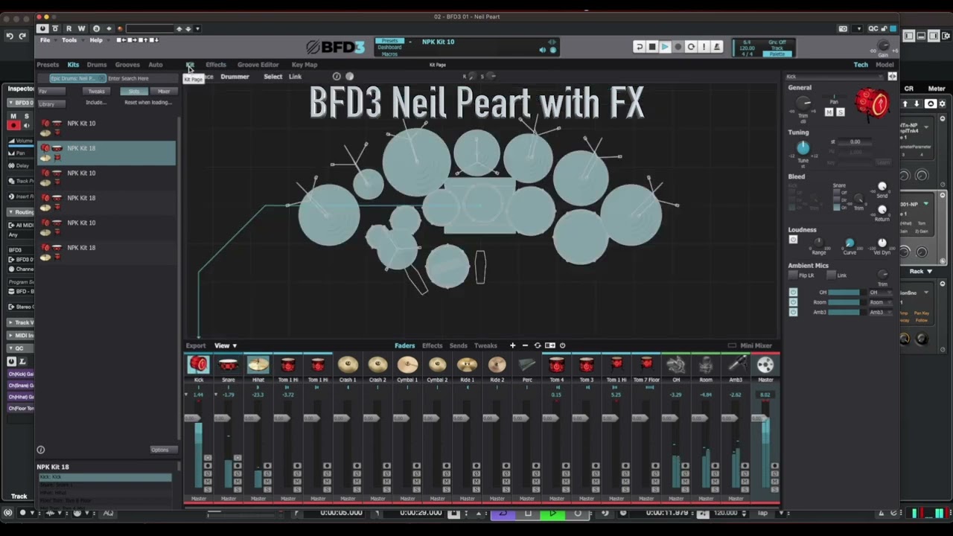The height and width of the screenshot is (536, 953).
Task: Select the OH ambient mic channel icon
Action: pyautogui.click(x=676, y=365)
